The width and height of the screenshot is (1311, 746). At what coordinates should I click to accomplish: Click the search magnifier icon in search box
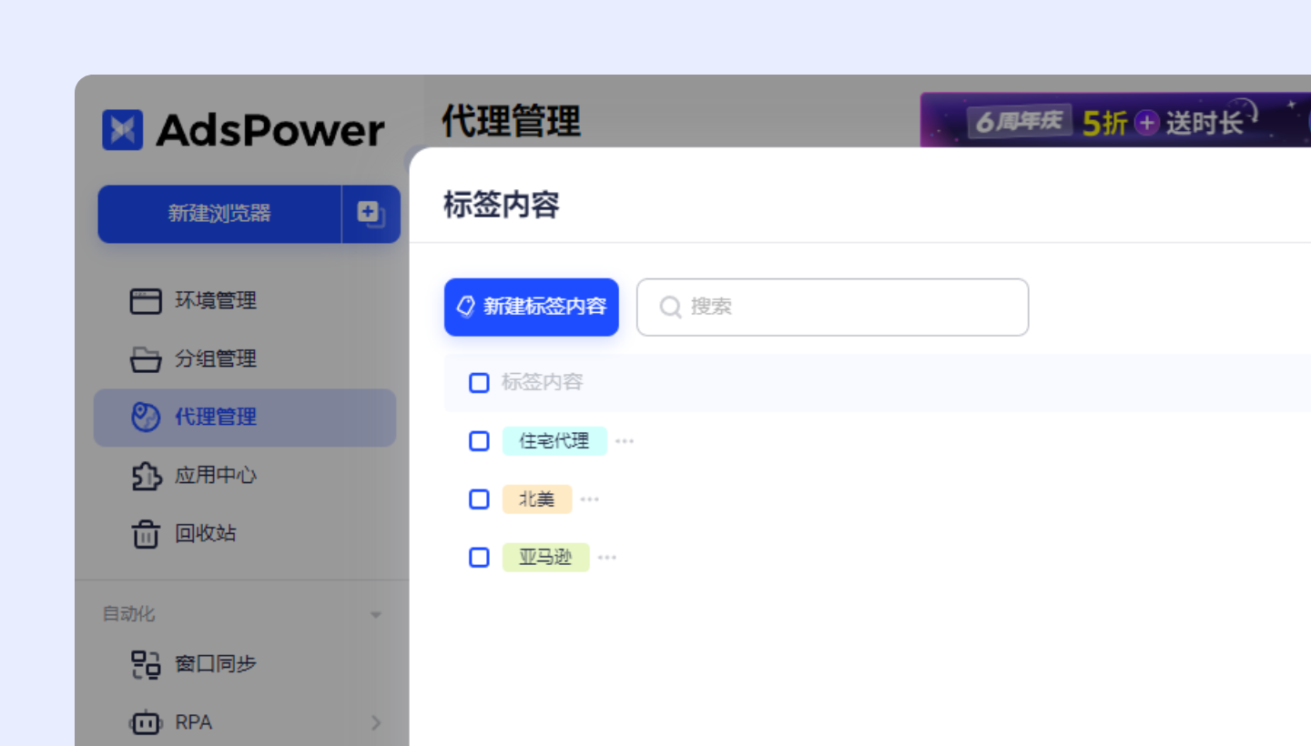670,307
